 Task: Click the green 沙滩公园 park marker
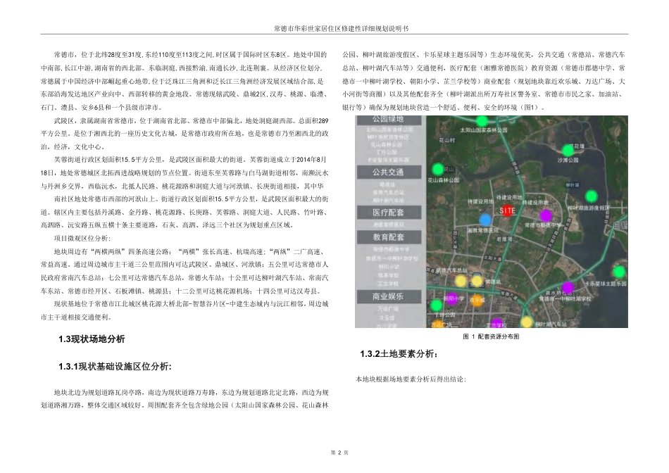click(567, 150)
